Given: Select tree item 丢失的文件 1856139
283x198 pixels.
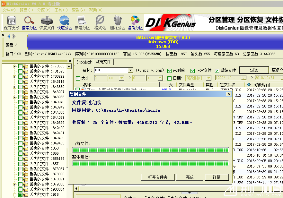Looking at the screenshot, I should click(x=47, y=159).
